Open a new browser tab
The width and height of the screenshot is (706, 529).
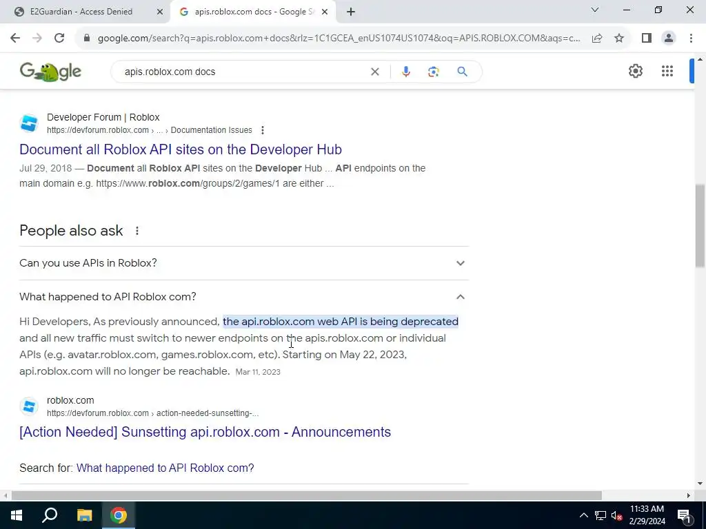click(351, 12)
